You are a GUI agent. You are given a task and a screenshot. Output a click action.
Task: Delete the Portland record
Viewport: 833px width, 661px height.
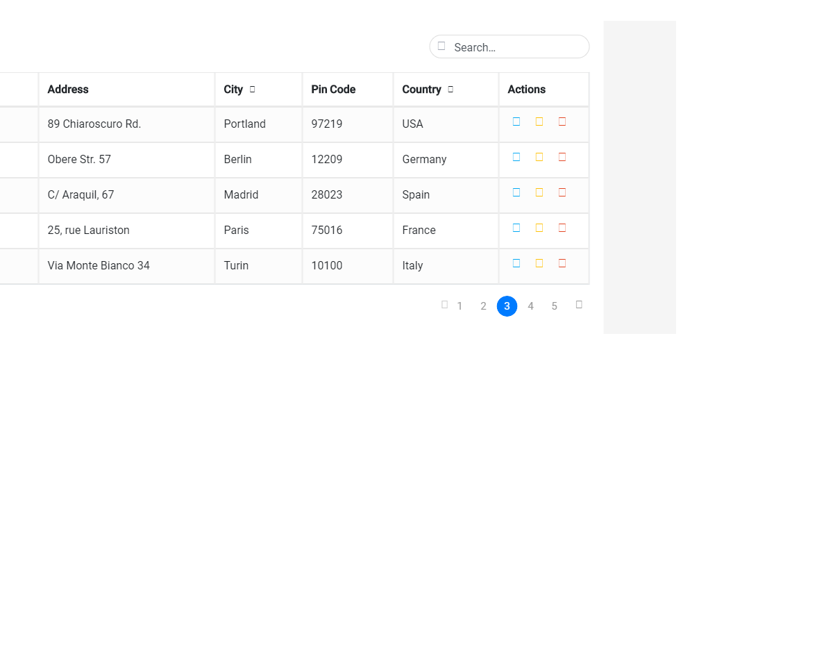(562, 121)
